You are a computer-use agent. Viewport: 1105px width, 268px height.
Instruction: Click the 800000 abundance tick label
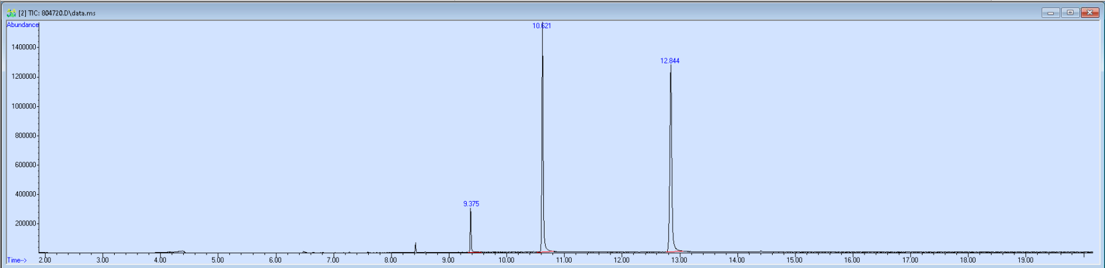tap(25, 136)
